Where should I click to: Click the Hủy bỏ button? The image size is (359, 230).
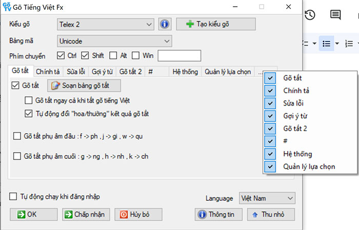click(x=138, y=214)
